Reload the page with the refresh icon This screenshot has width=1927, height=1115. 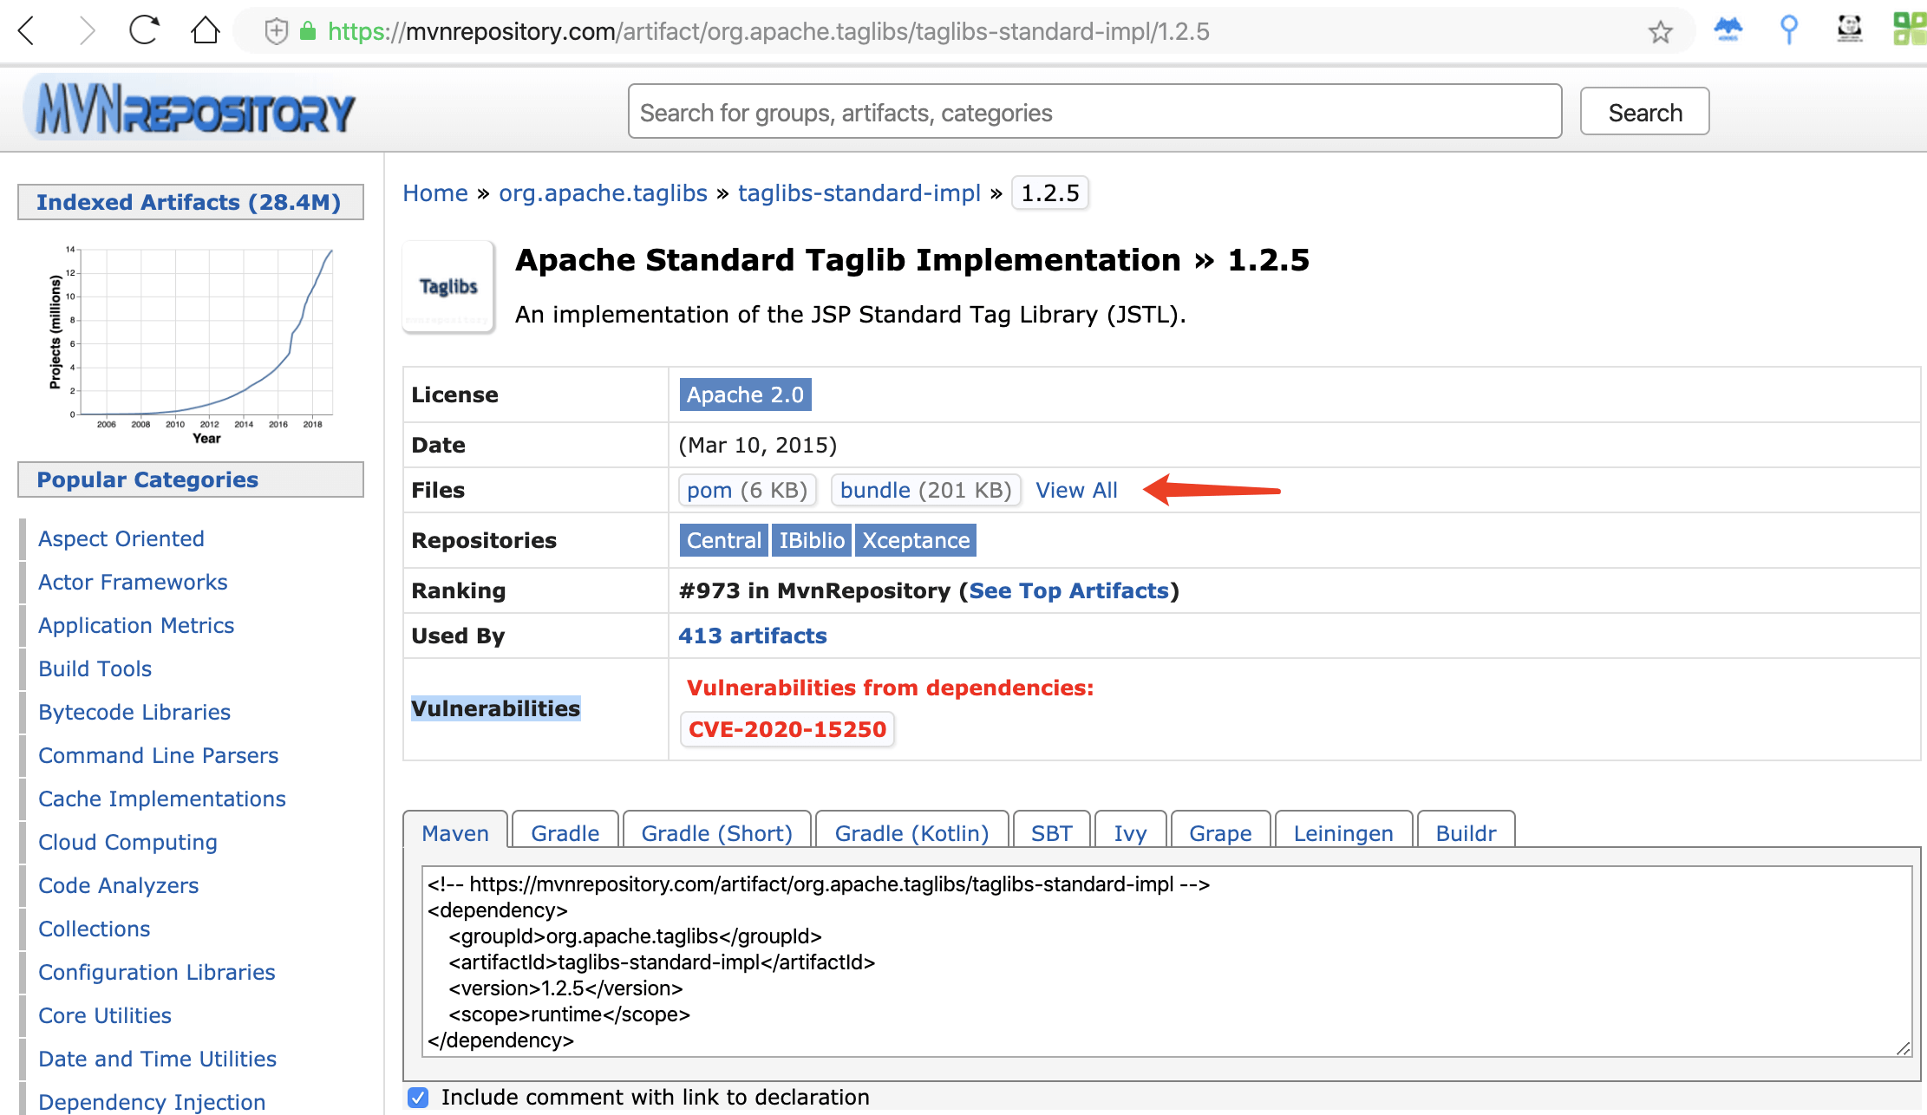pos(144,30)
